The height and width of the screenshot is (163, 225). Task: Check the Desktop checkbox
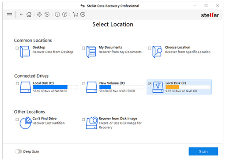(x=17, y=48)
